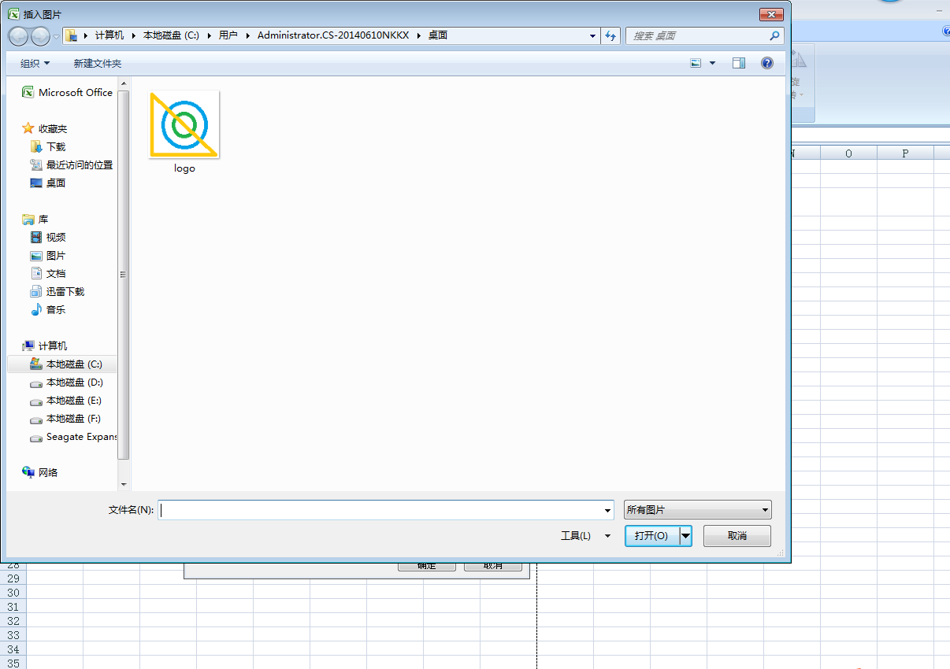Click 用户 in the address path
This screenshot has height=669, width=950.
228,35
